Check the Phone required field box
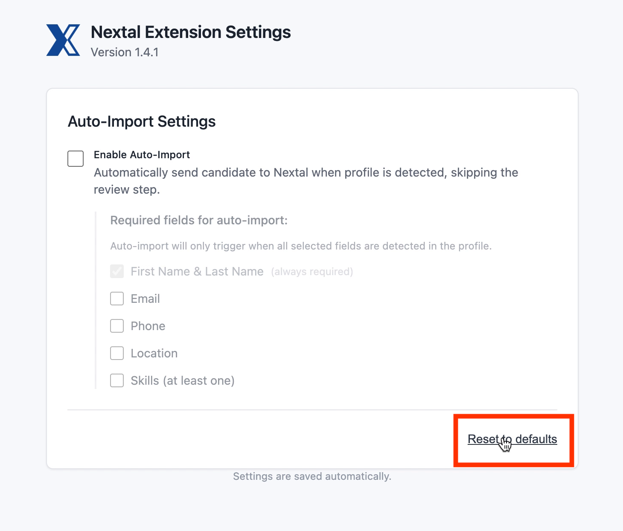This screenshot has height=531, width=623. [117, 326]
